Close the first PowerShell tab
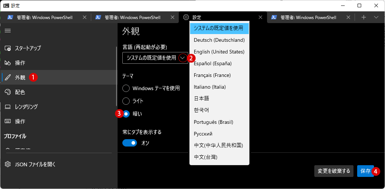Viewport: 385px width, 189px height. point(85,18)
